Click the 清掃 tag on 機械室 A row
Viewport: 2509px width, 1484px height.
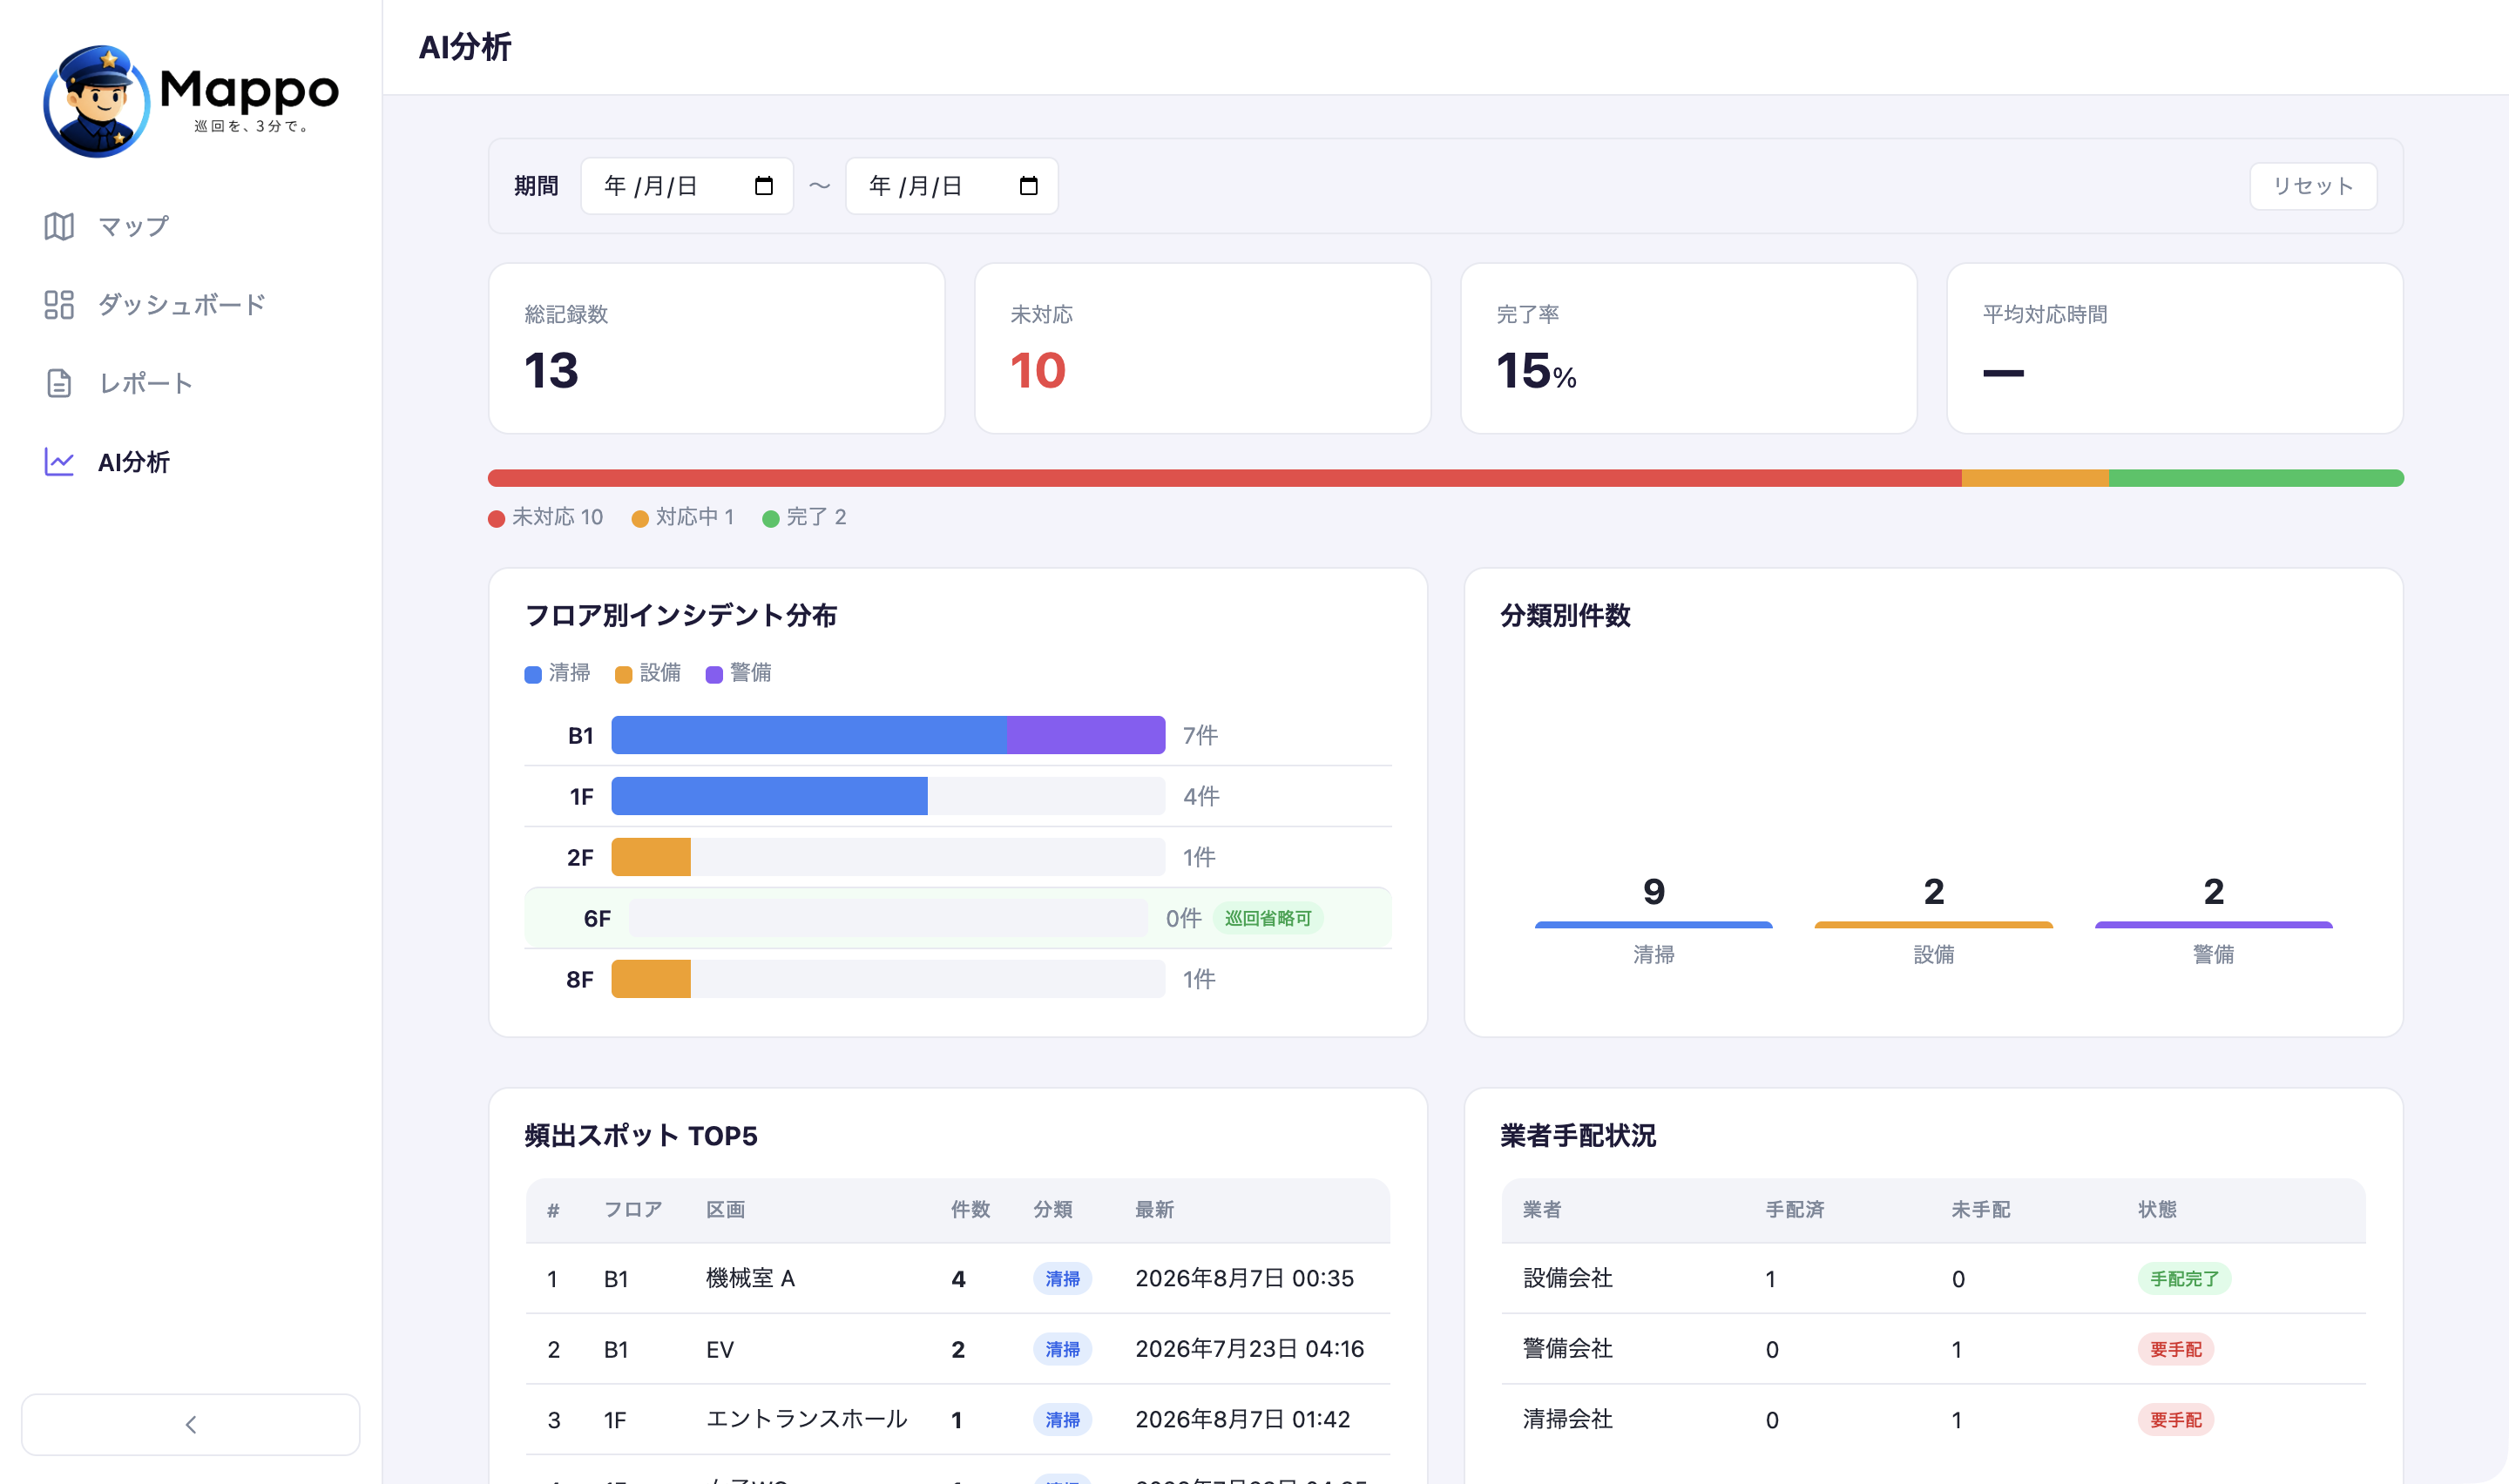coord(1063,1279)
